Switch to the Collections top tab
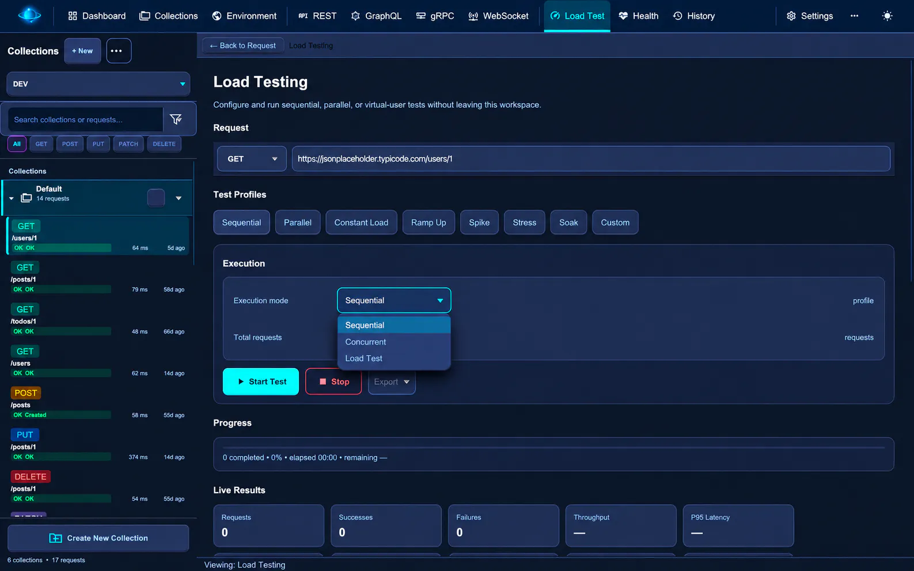 click(x=169, y=16)
